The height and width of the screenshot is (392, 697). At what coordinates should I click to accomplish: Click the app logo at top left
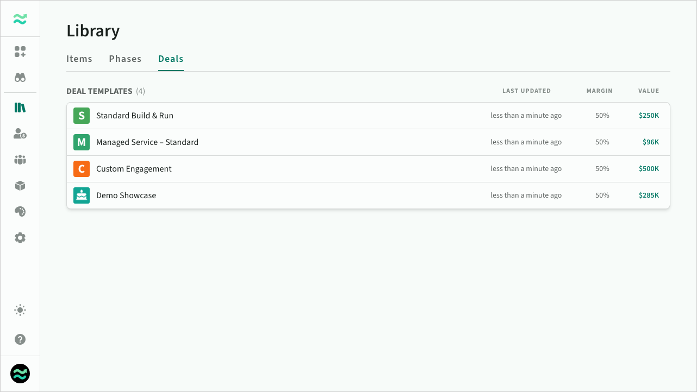(20, 20)
